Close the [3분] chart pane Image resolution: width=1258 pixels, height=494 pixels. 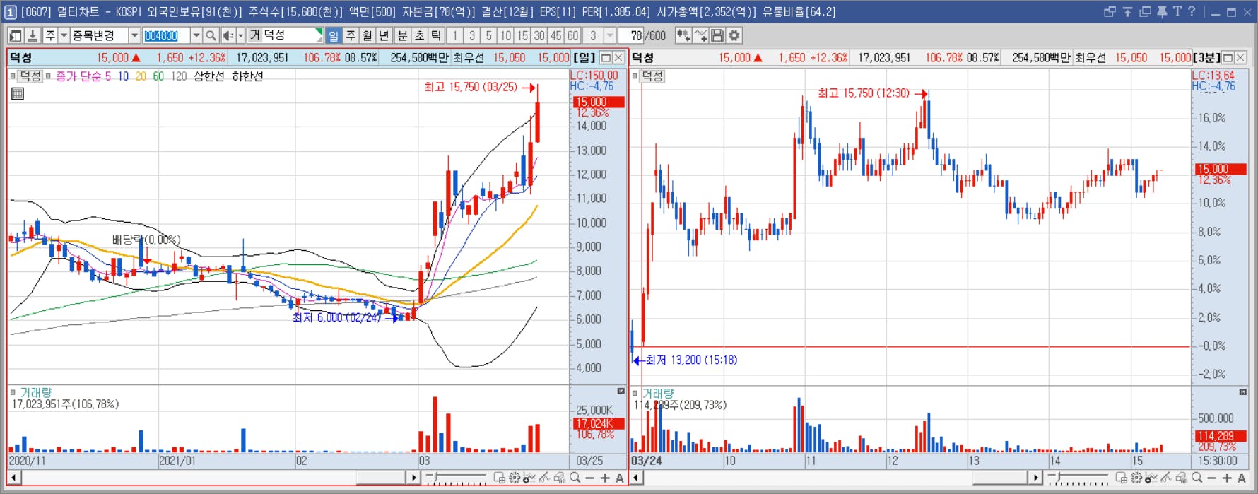pos(1241,58)
